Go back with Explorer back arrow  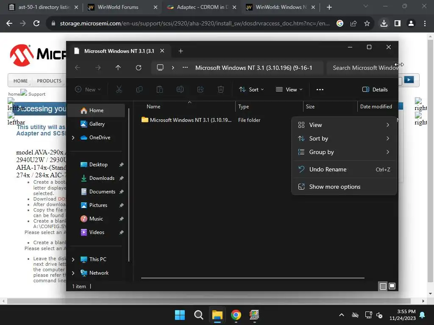click(78, 67)
